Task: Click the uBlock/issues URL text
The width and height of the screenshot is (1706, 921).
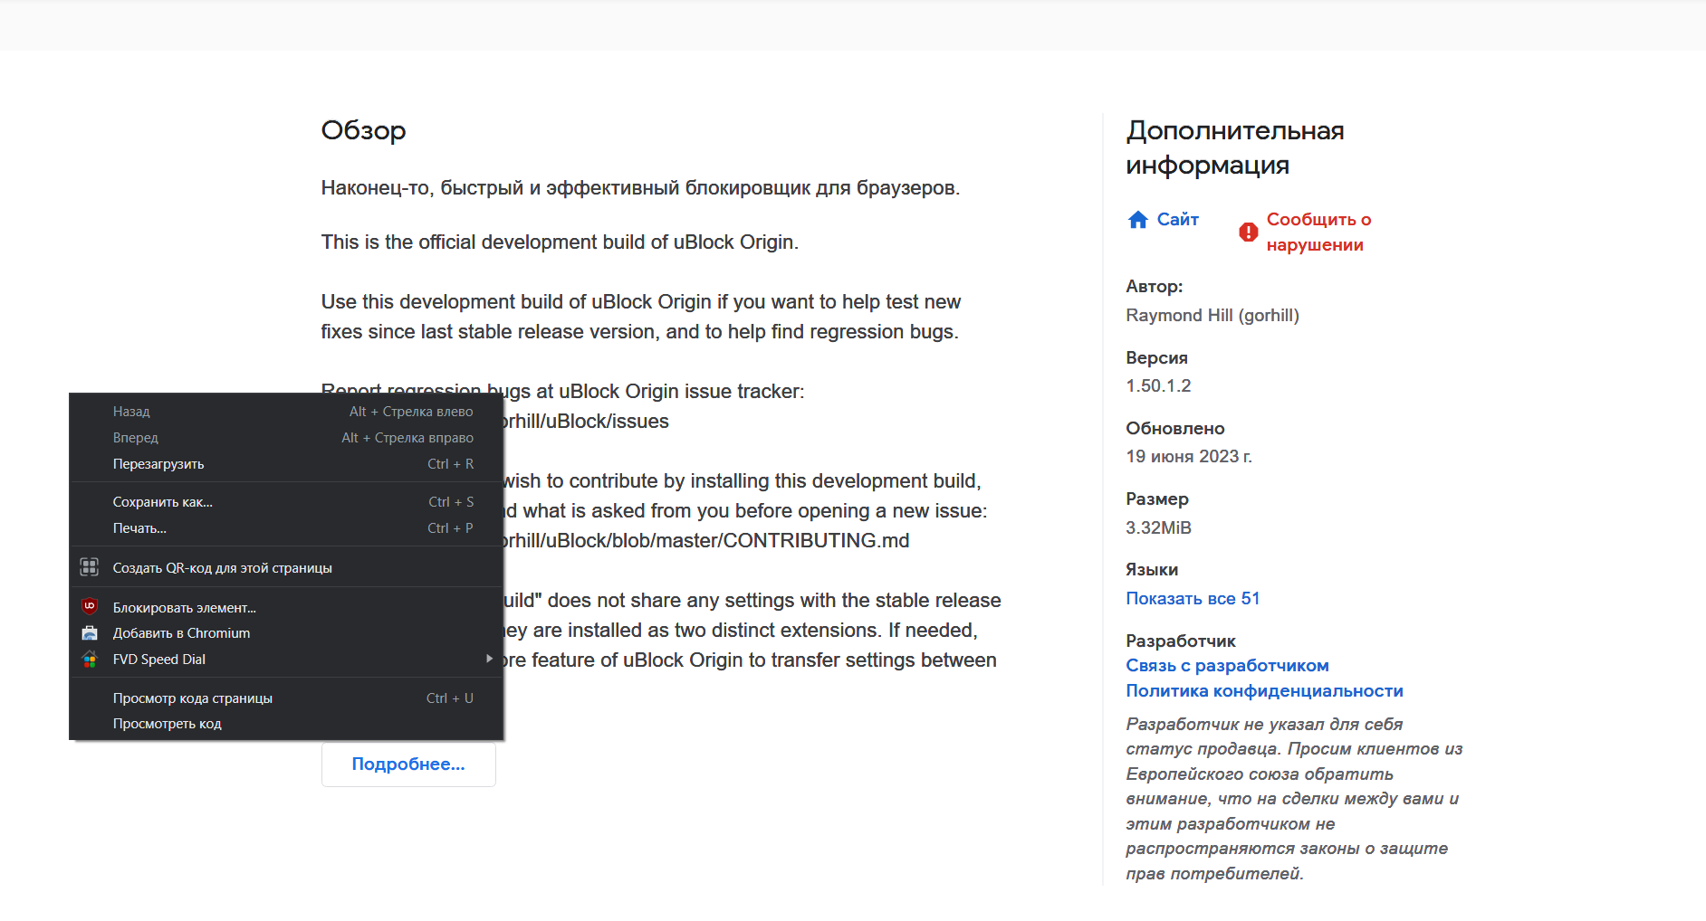Action: tap(586, 421)
